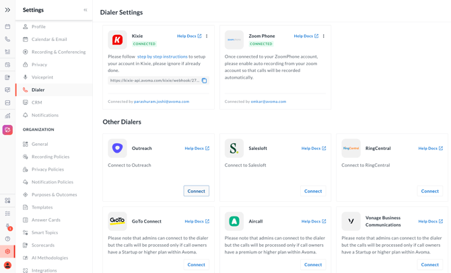Connect the Vonage Business Communications dialer

tap(430, 265)
